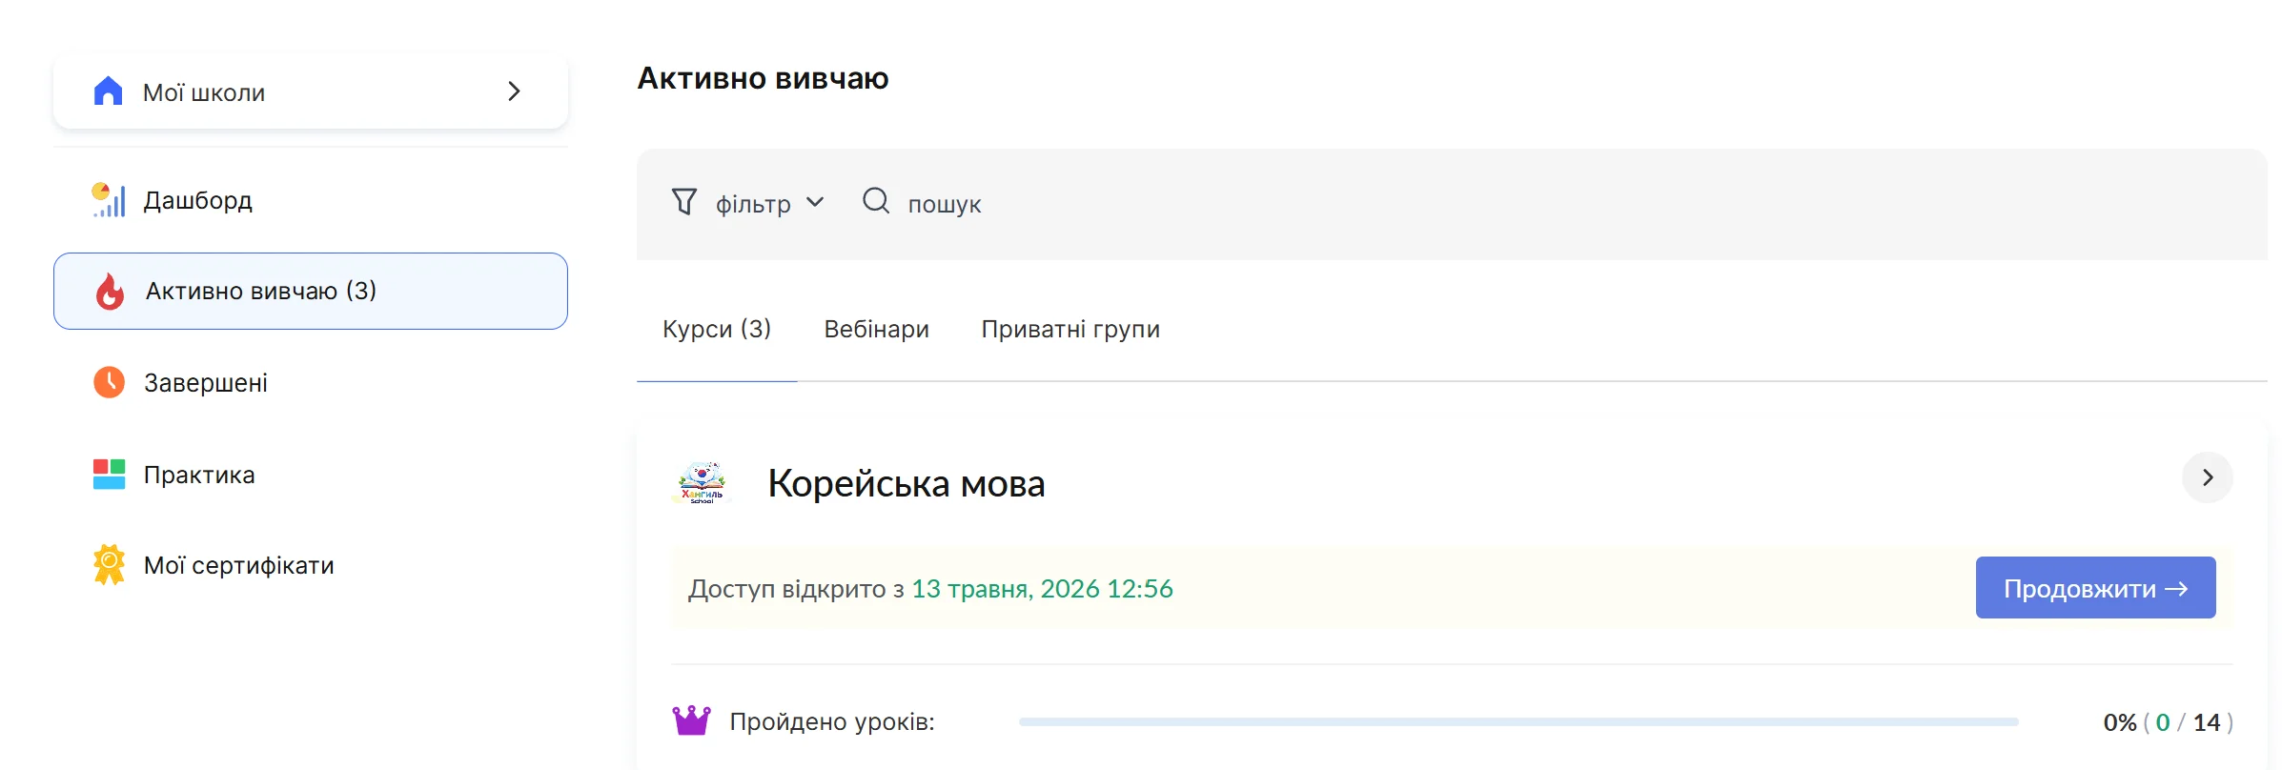Open the фільтр dropdown
The image size is (2282, 770).
point(748,203)
